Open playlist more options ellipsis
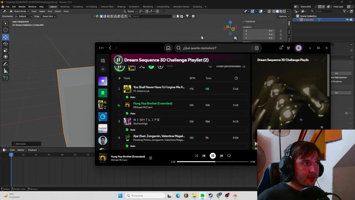The image size is (355, 200). (x=170, y=66)
